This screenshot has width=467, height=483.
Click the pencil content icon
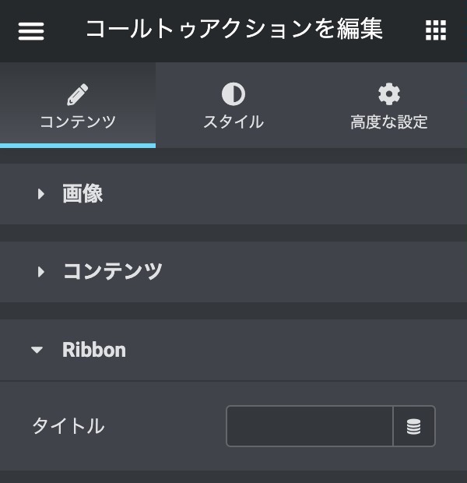(x=77, y=95)
